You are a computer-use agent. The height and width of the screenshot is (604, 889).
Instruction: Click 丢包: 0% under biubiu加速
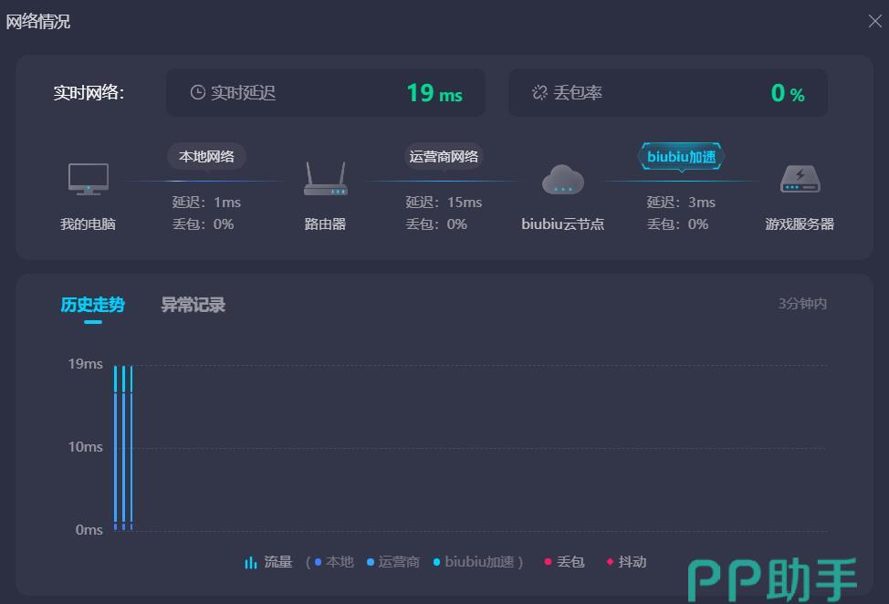coord(677,224)
